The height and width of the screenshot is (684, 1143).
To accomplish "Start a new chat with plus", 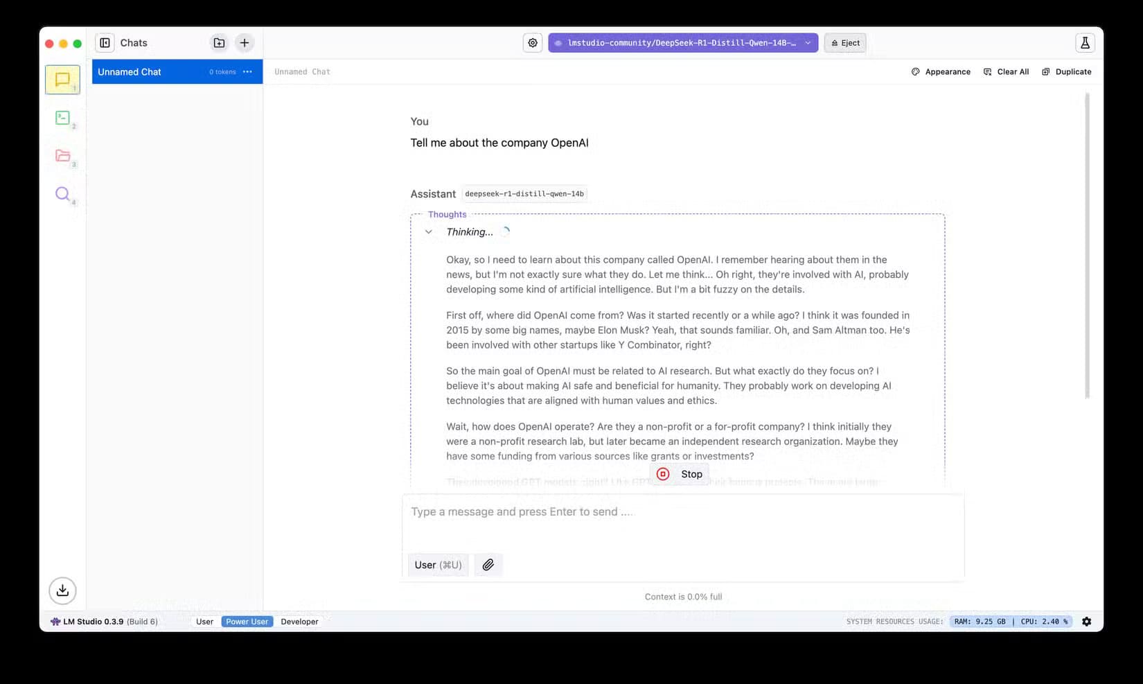I will point(245,43).
